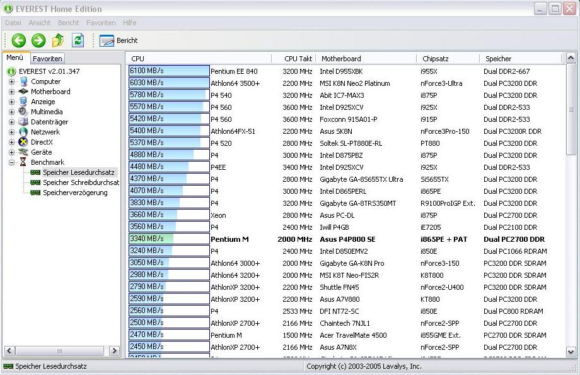The height and width of the screenshot is (375, 580).
Task: Click the Athlon64FX-51 CPU entry
Action: point(233,131)
